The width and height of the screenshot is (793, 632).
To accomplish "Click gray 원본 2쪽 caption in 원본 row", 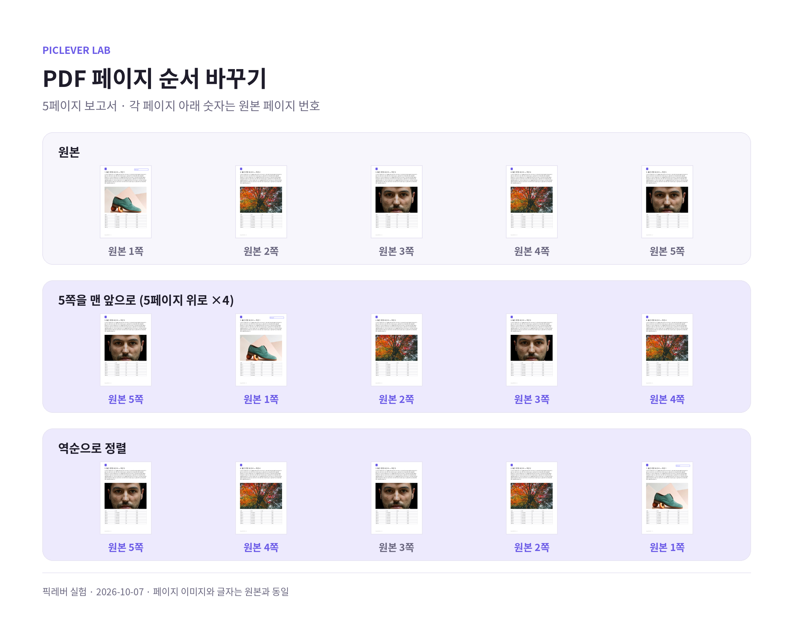I will tap(261, 251).
